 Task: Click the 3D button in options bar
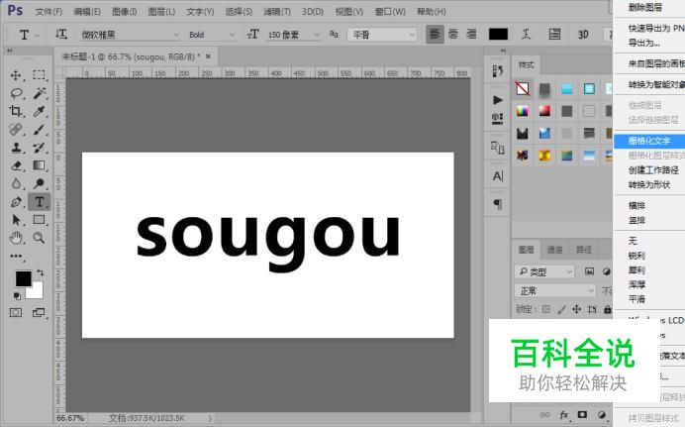pyautogui.click(x=583, y=34)
